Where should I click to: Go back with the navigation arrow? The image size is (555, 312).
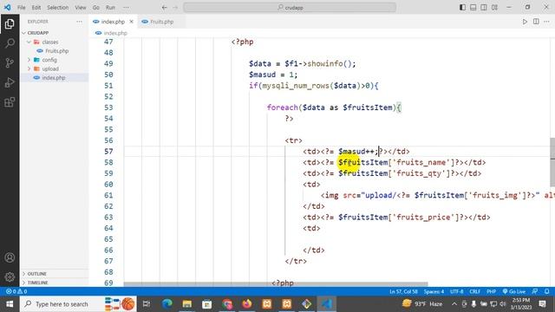coord(164,8)
